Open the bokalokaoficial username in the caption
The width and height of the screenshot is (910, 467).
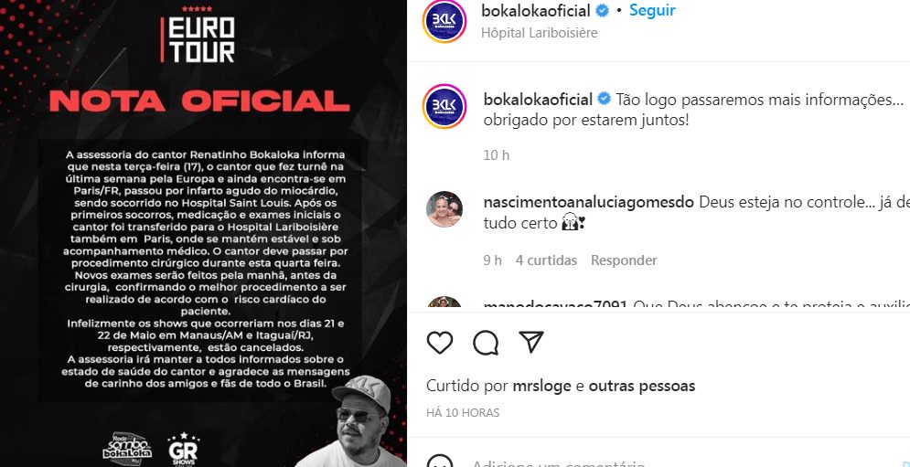pos(538,100)
